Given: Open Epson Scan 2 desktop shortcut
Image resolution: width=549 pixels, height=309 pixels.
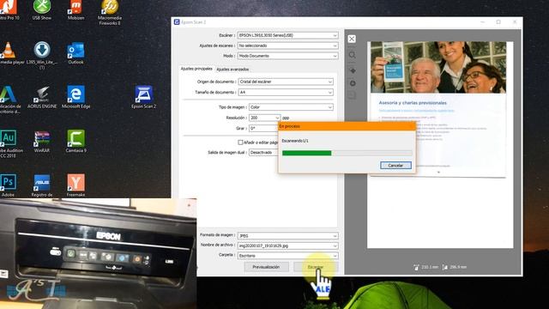Looking at the screenshot, I should point(143,97).
